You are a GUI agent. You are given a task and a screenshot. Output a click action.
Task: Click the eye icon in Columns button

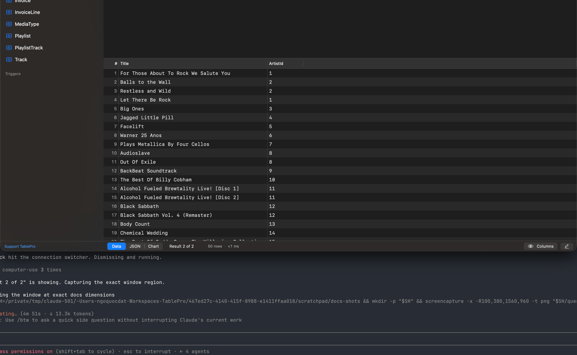tap(530, 246)
